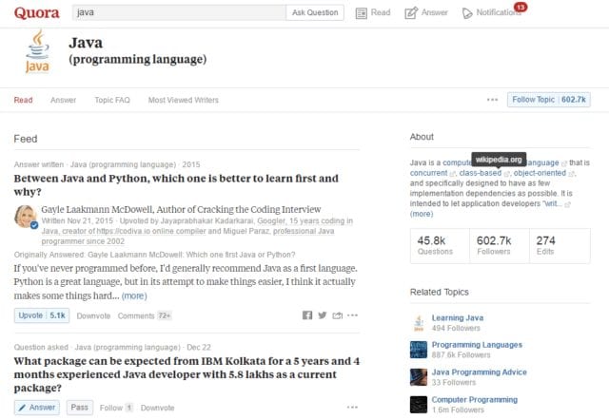Click the Follow Topic 602.7k button
Viewport: 609px width, 419px height.
tap(549, 100)
